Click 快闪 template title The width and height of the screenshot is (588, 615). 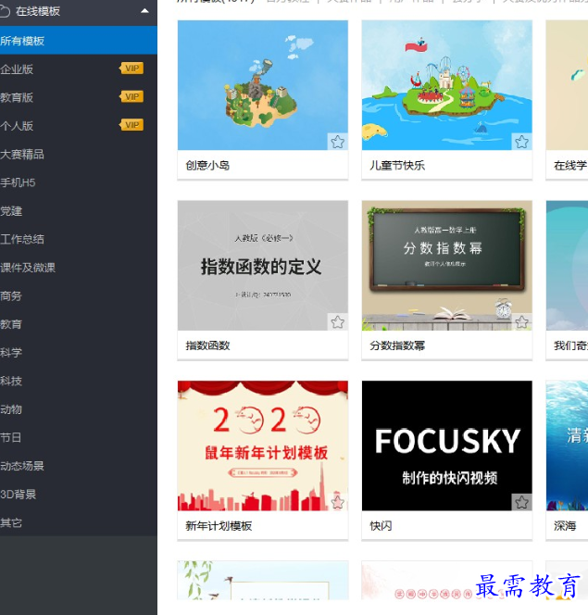coord(381,526)
